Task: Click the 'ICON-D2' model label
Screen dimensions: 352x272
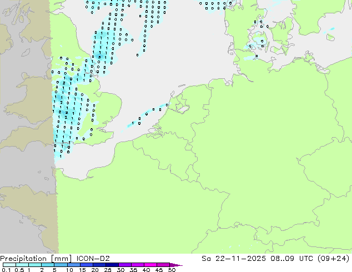Action: click(93, 259)
